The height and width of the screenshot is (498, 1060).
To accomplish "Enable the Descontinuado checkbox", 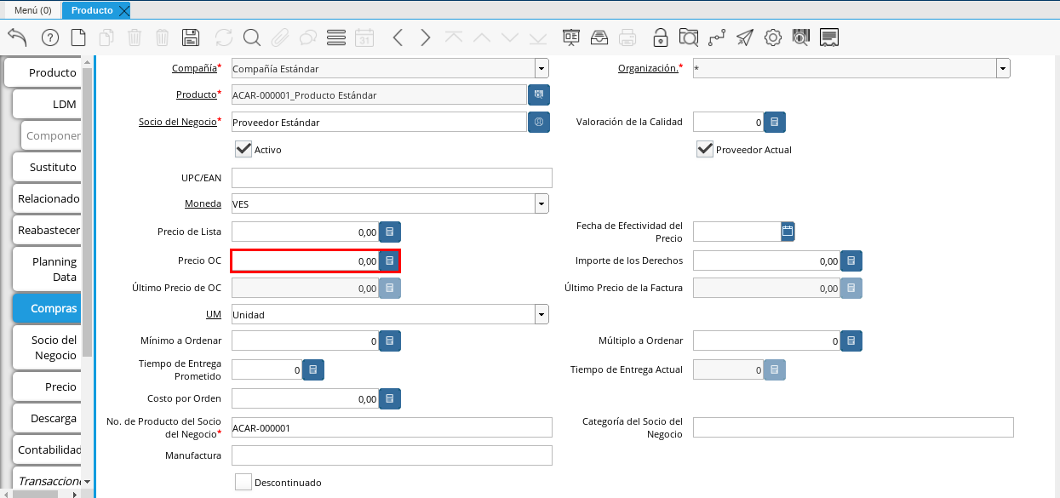I will point(244,482).
